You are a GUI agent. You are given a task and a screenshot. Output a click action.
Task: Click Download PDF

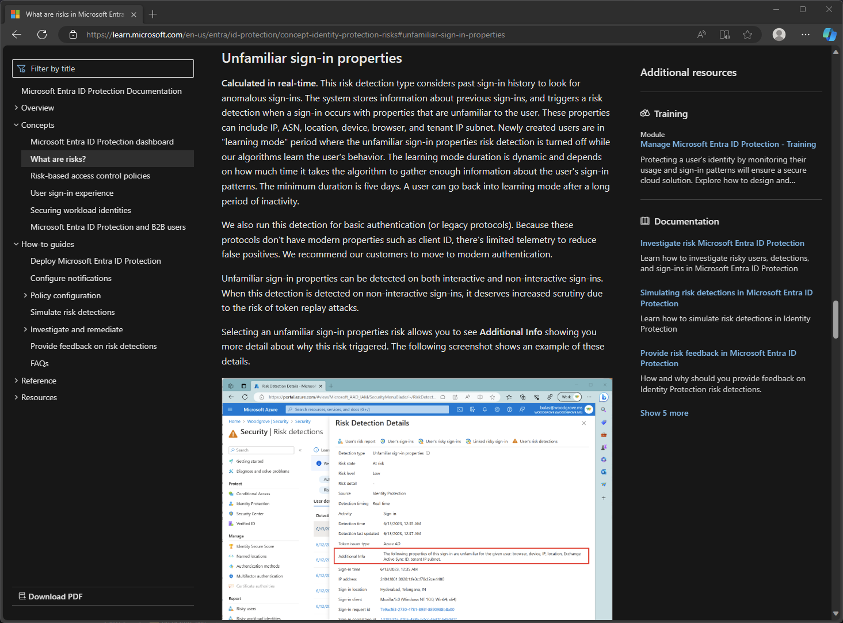tap(55, 596)
